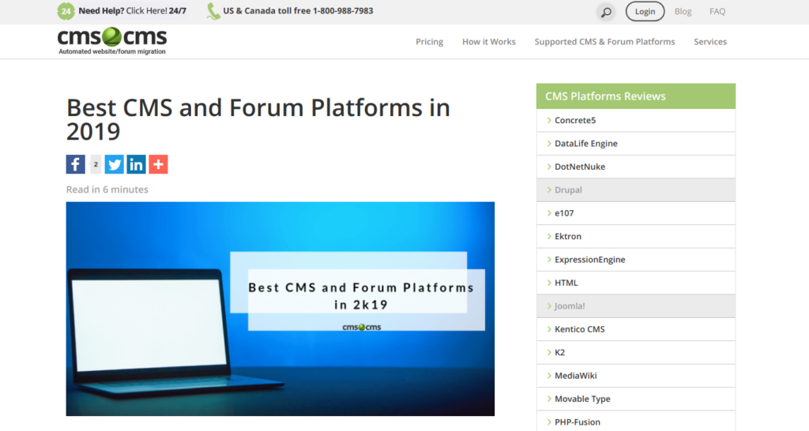Click the cms2cms site logo
The height and width of the screenshot is (431, 809).
tap(112, 40)
